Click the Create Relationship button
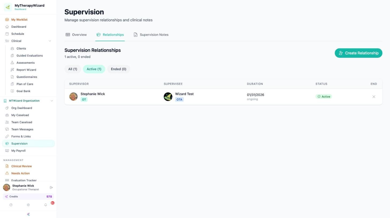 [358, 53]
